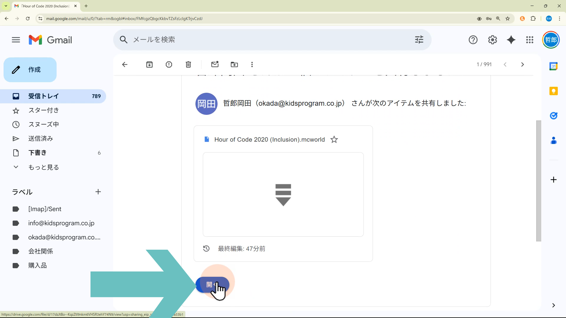Click the move-to-folder icon

pyautogui.click(x=234, y=64)
